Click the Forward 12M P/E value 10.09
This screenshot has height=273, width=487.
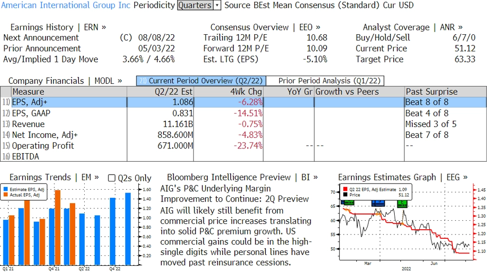pos(317,49)
